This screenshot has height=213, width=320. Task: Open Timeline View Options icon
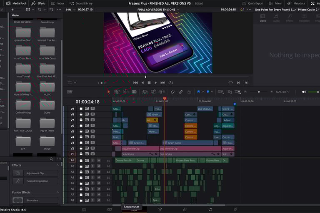pyautogui.click(x=70, y=92)
